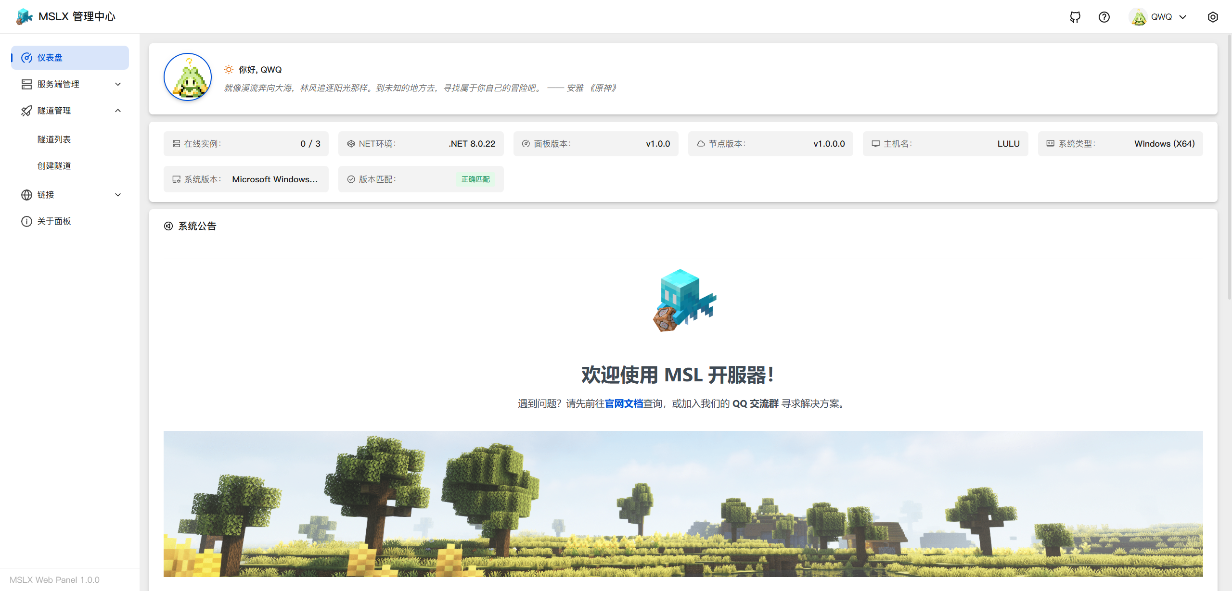Click the help question mark icon
1232x591 pixels.
pyautogui.click(x=1104, y=17)
